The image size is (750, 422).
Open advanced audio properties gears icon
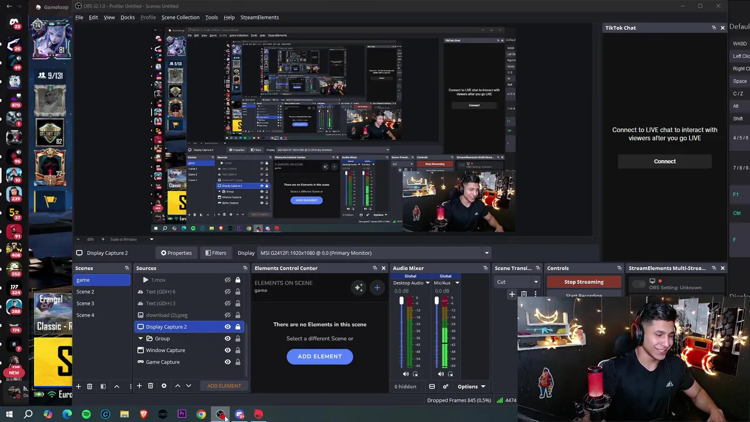445,386
